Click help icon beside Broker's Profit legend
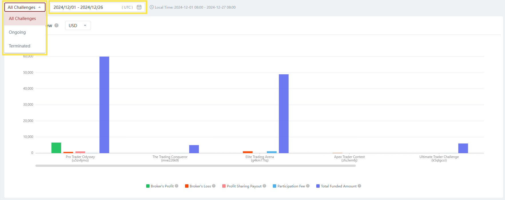 [x=177, y=186]
